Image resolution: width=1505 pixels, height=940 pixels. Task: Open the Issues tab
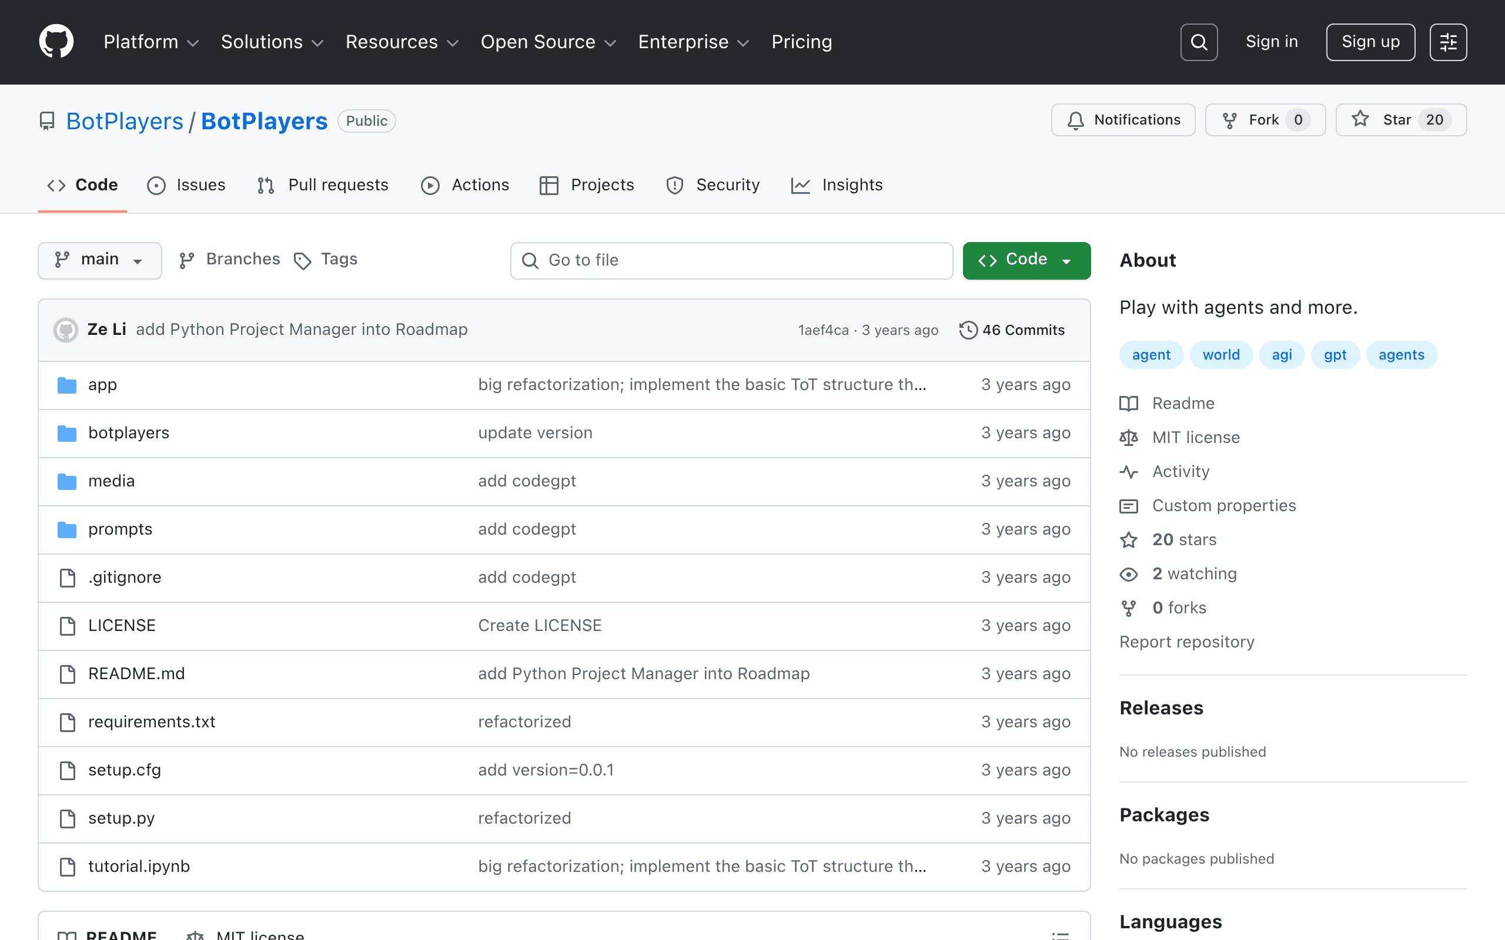[186, 185]
